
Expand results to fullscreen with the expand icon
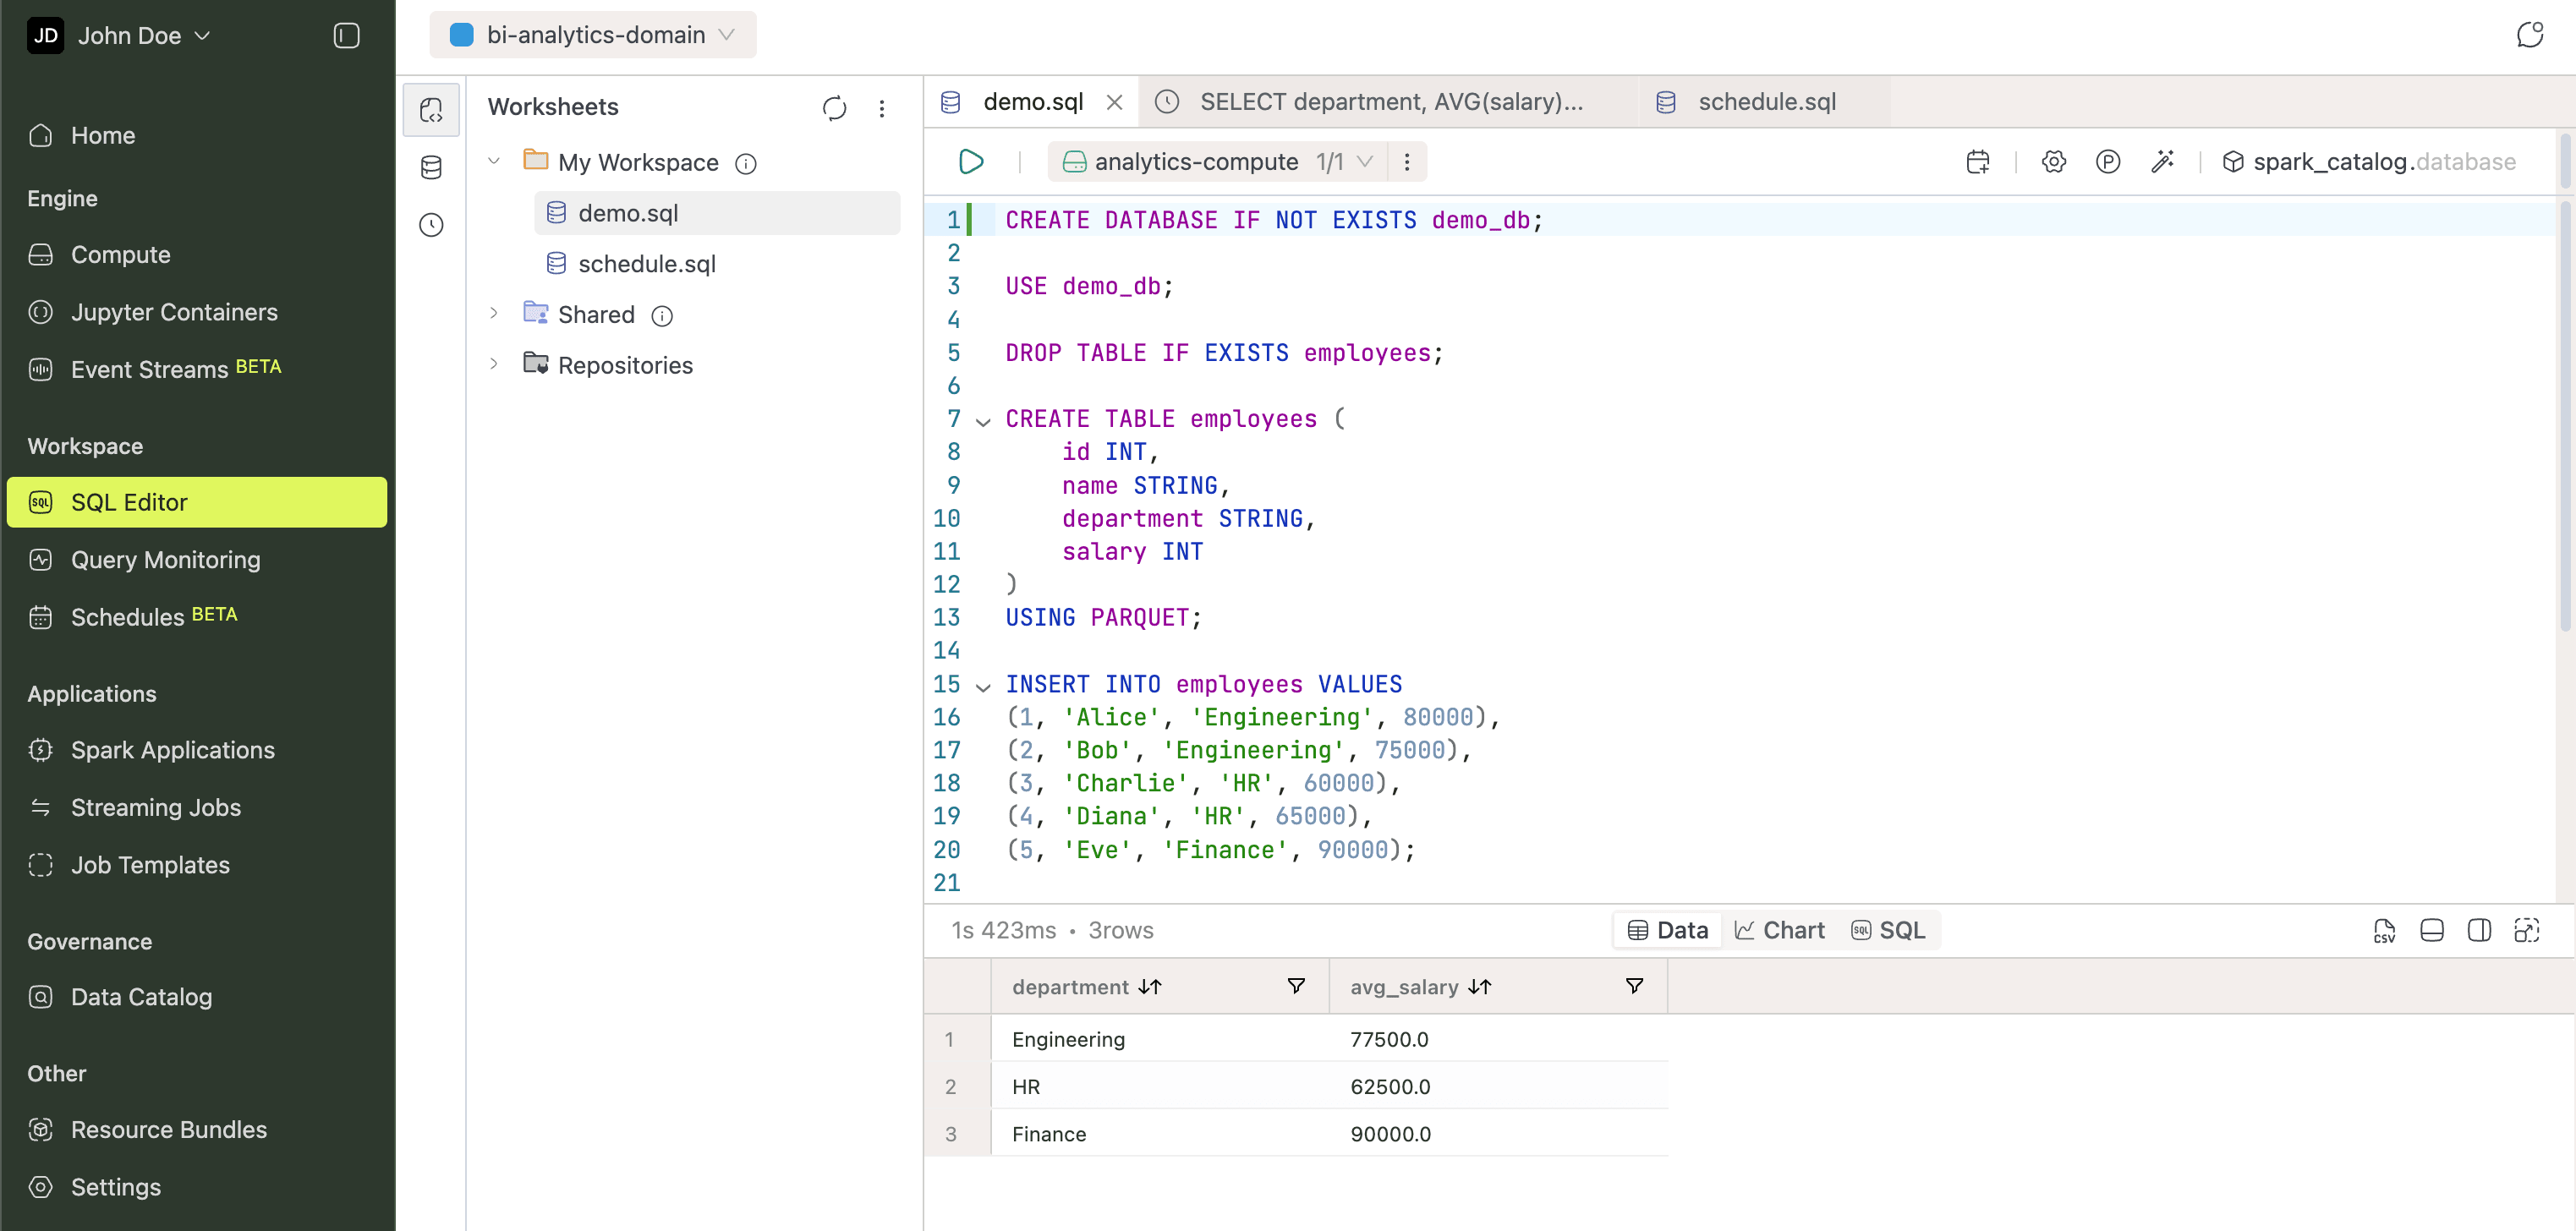click(2529, 930)
